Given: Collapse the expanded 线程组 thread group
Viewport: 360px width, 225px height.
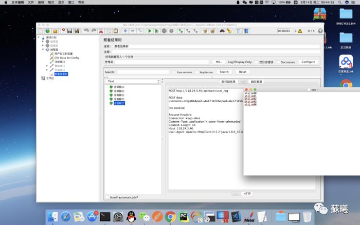Looking at the screenshot, I should pos(43,49).
